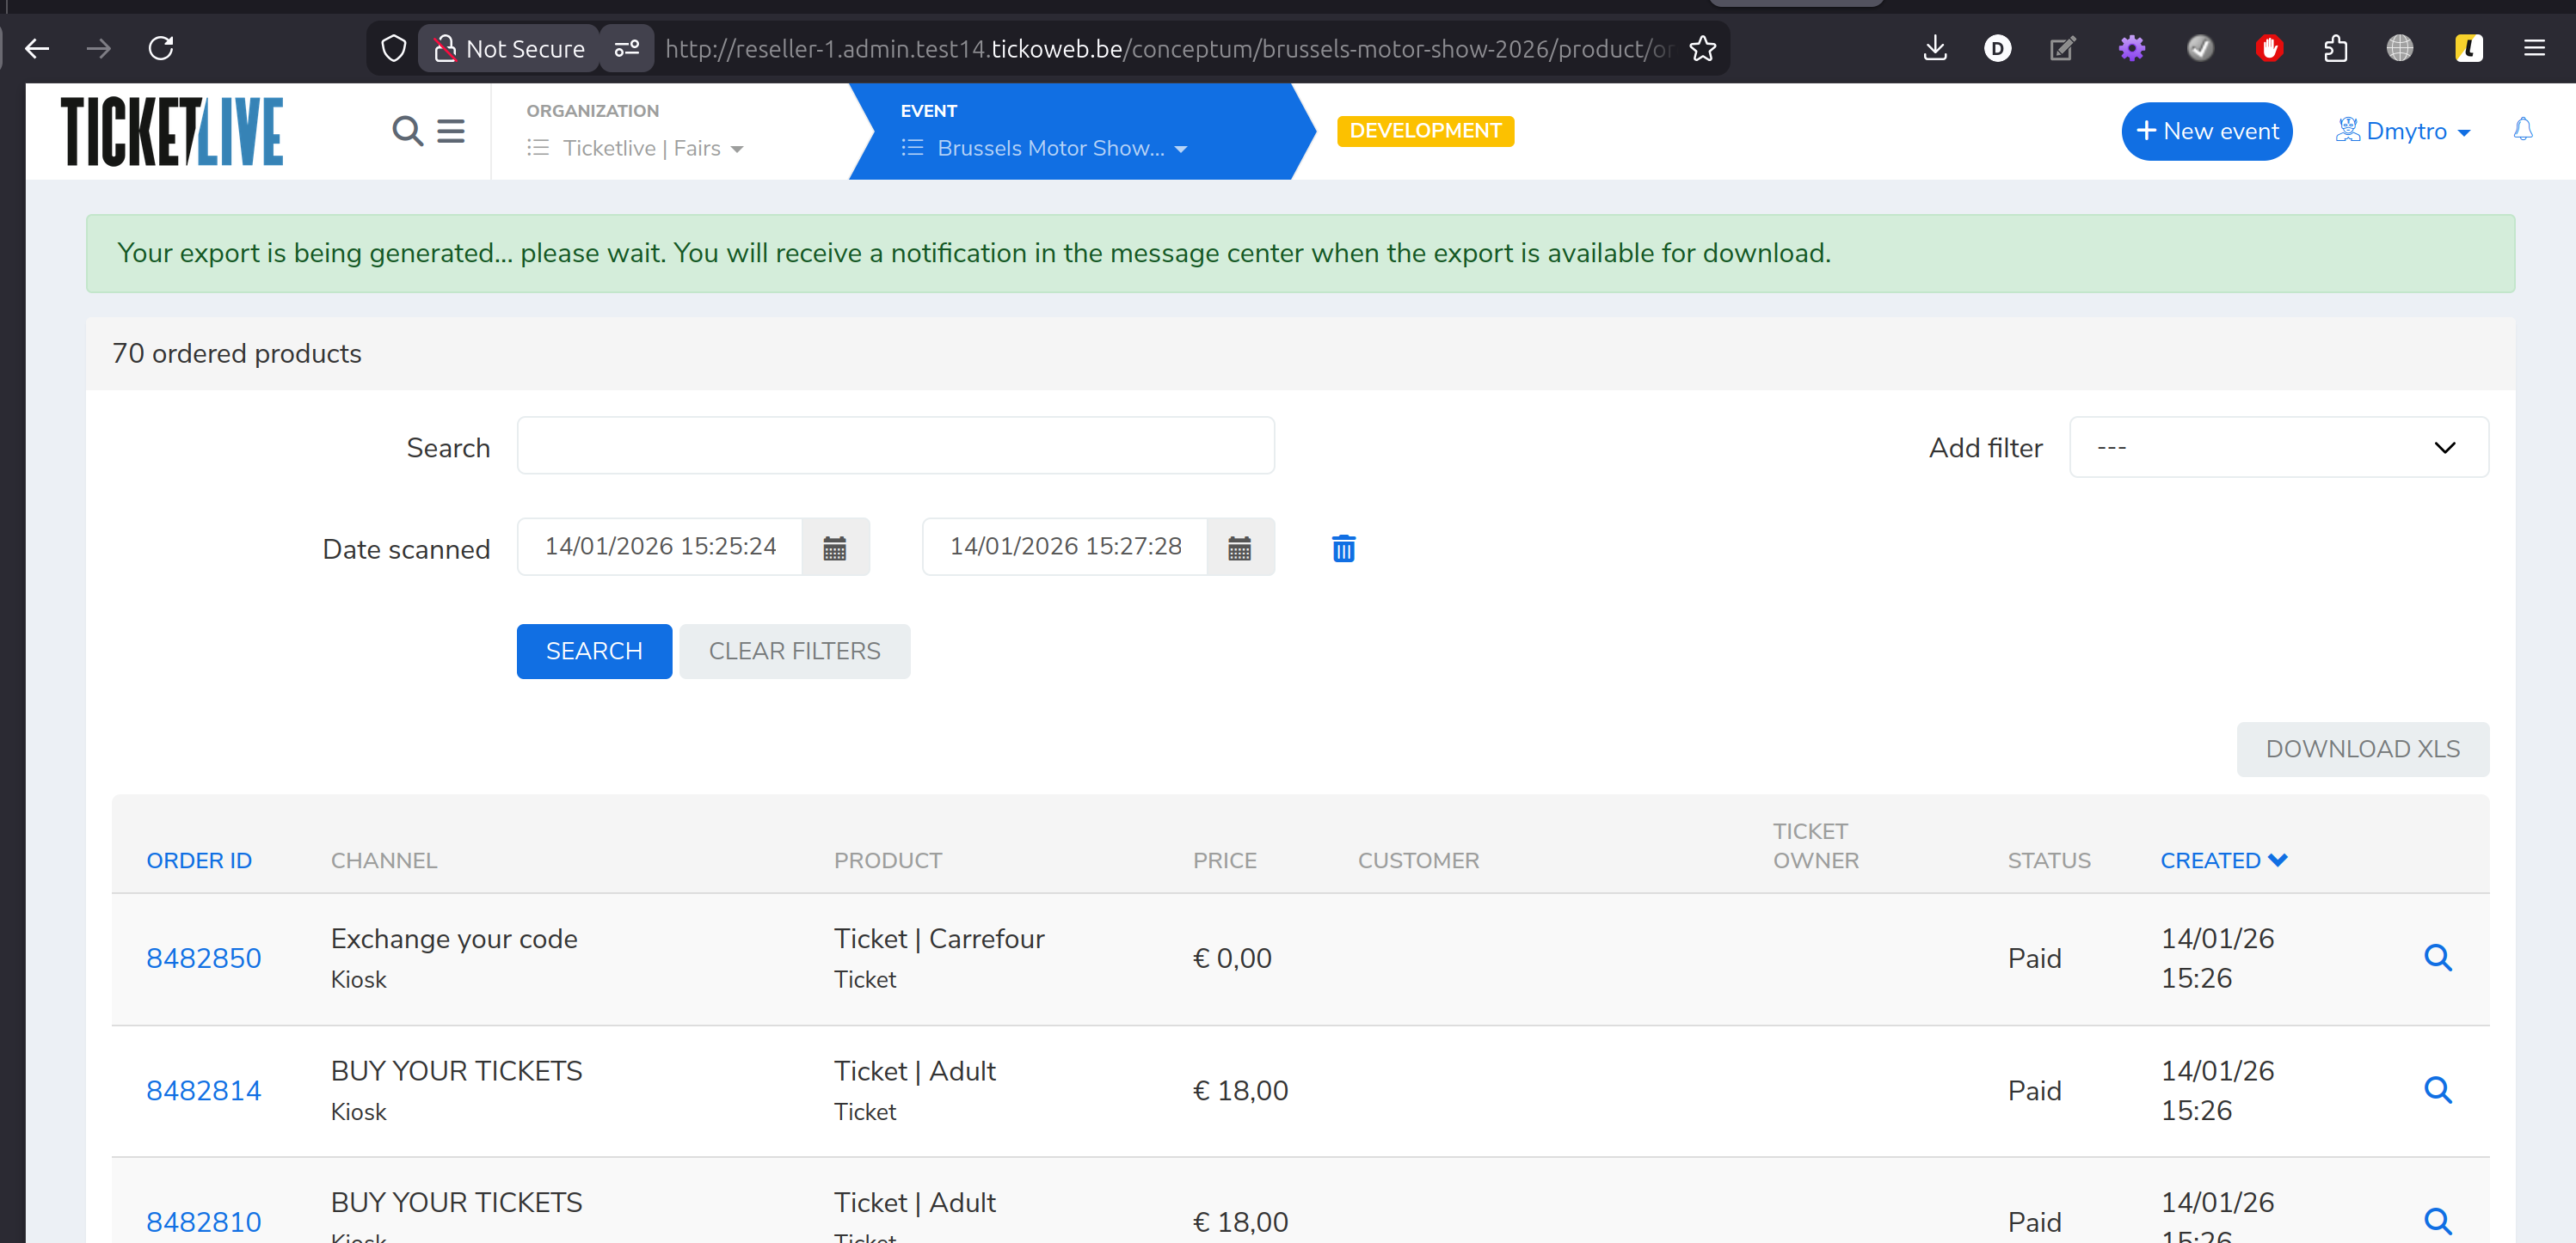Click the CLEAR FILTERS button

pyautogui.click(x=794, y=652)
